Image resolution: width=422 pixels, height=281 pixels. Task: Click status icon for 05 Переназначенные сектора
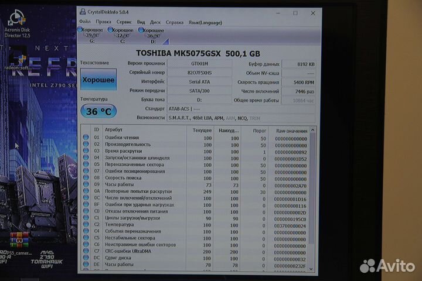[x=86, y=164]
